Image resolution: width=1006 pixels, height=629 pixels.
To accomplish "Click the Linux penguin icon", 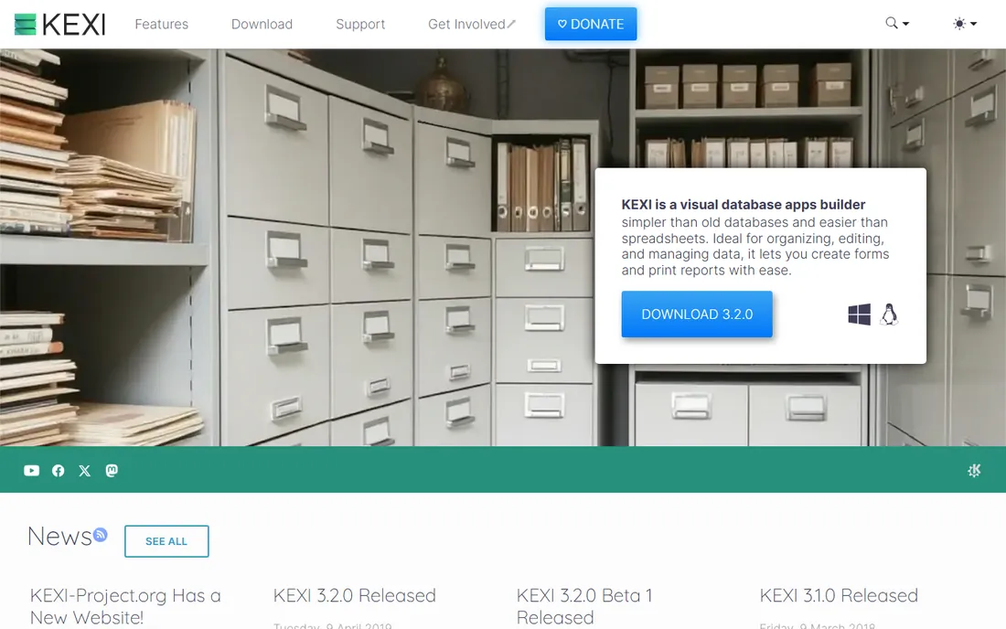I will (x=889, y=314).
